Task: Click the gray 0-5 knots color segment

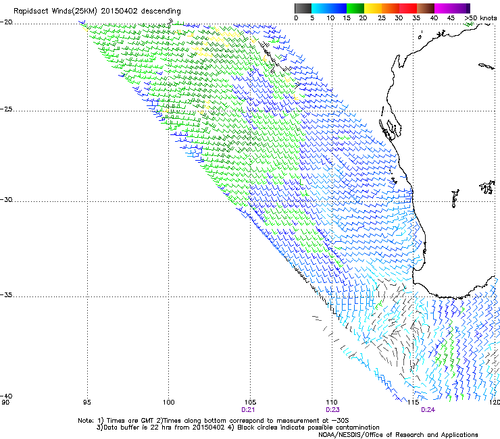Action: pos(303,8)
